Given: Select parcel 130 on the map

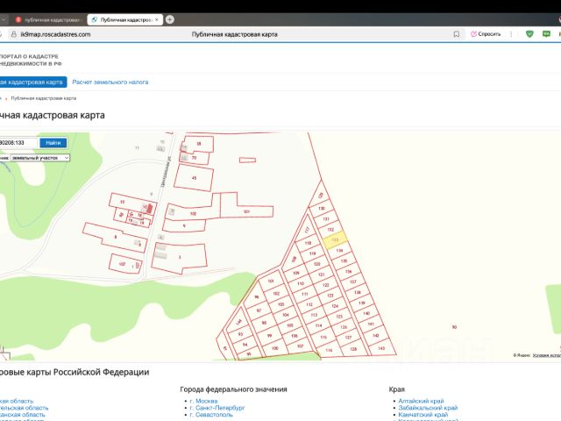Looking at the screenshot, I should point(322,208).
